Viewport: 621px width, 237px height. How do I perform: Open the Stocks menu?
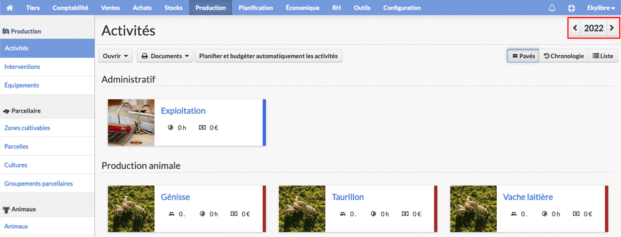[173, 7]
